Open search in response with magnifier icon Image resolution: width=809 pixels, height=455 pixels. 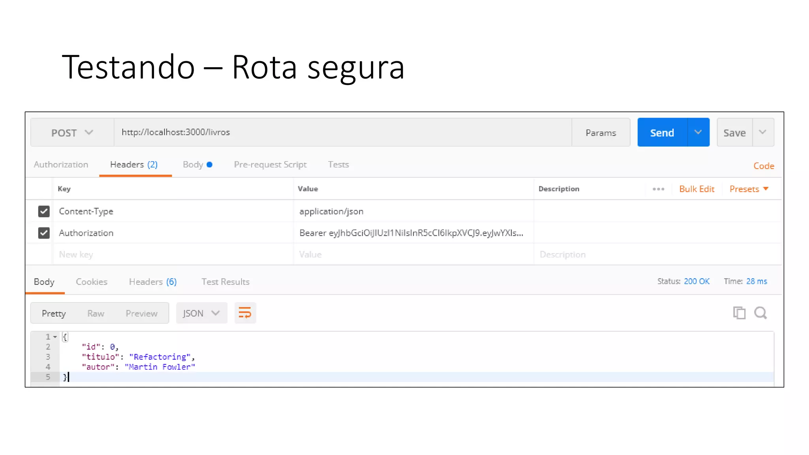(x=760, y=313)
